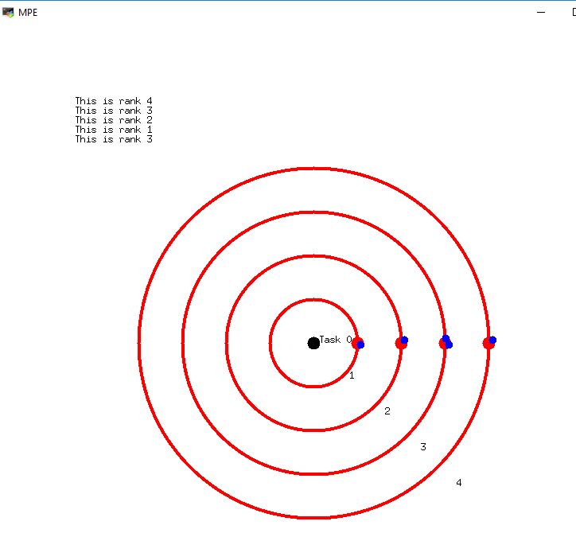The width and height of the screenshot is (576, 533).
Task: Click the MPE application icon in title bar
Action: (8, 13)
